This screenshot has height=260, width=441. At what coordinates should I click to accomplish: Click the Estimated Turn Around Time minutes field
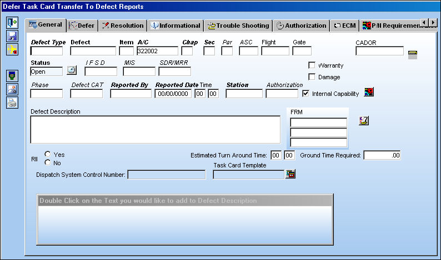289,155
